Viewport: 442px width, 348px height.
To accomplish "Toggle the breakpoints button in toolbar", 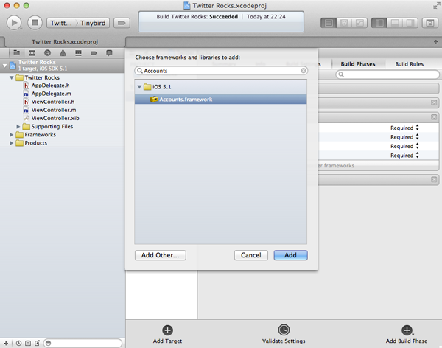I will [122, 23].
